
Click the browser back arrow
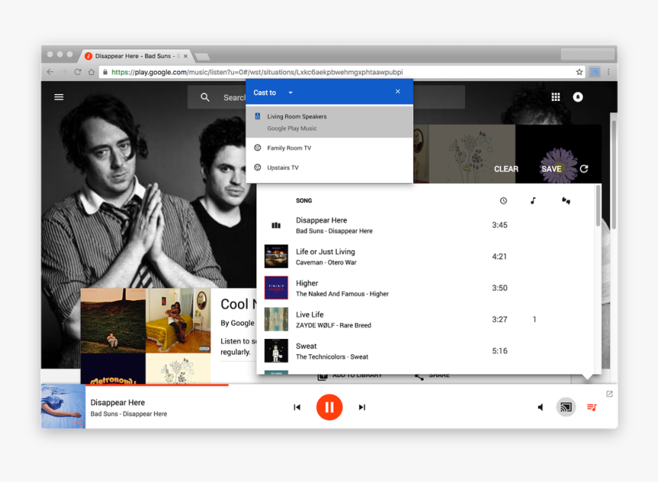pyautogui.click(x=50, y=72)
